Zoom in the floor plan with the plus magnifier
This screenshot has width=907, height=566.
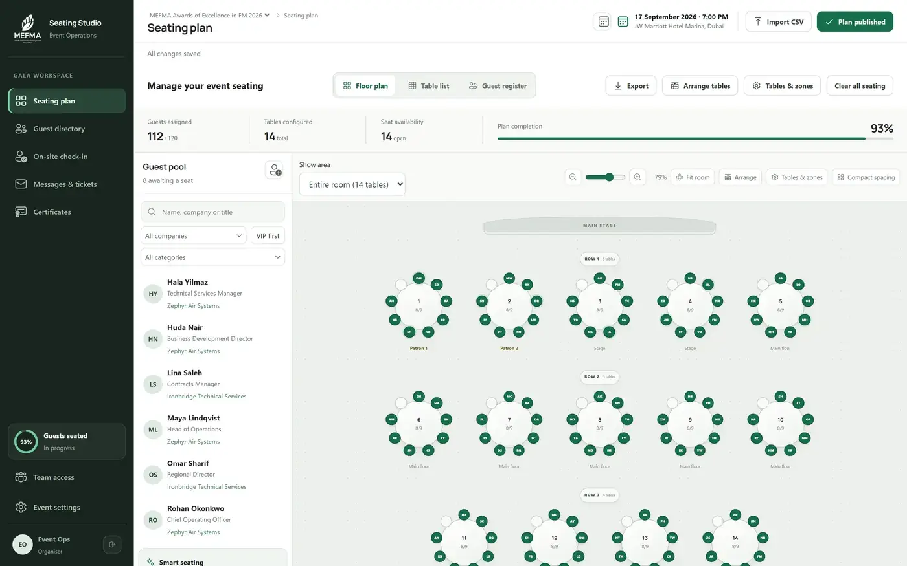637,177
